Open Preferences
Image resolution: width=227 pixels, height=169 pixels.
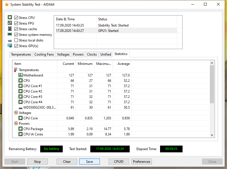(x=141, y=162)
